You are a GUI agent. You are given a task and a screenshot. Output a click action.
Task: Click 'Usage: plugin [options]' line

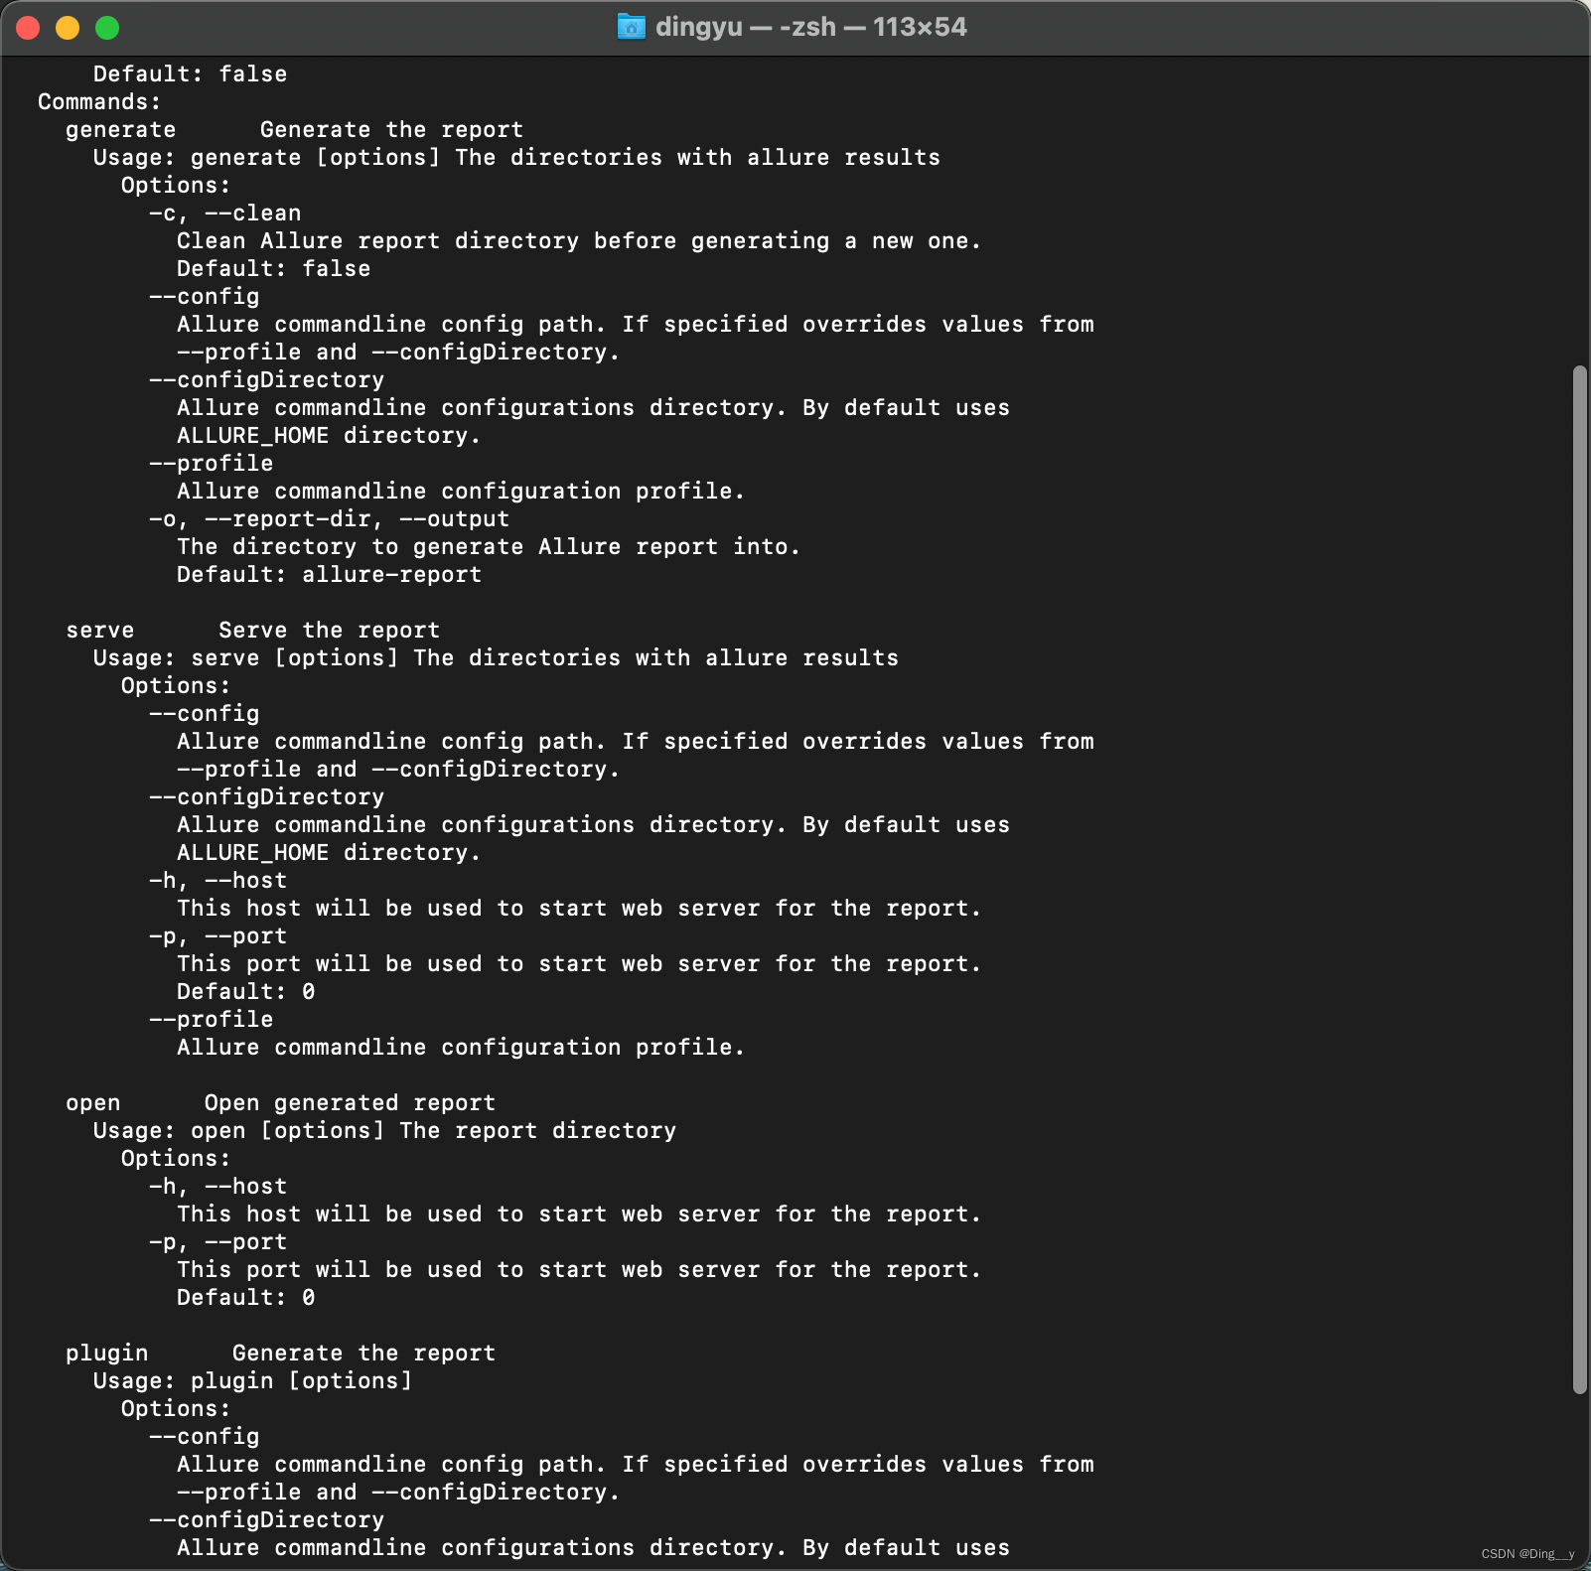pyautogui.click(x=252, y=1381)
